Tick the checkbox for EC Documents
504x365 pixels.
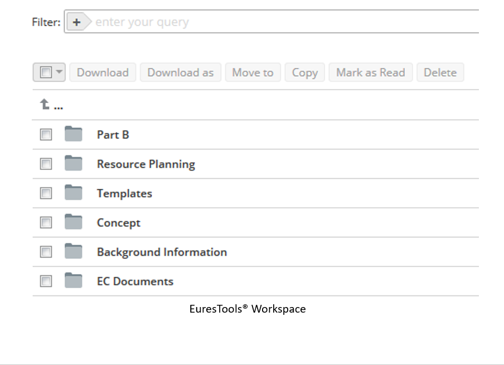click(x=46, y=281)
